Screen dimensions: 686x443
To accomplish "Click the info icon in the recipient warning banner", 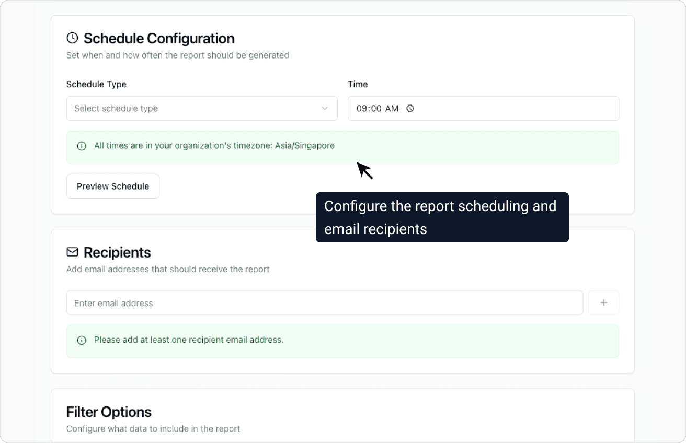I will click(x=81, y=340).
